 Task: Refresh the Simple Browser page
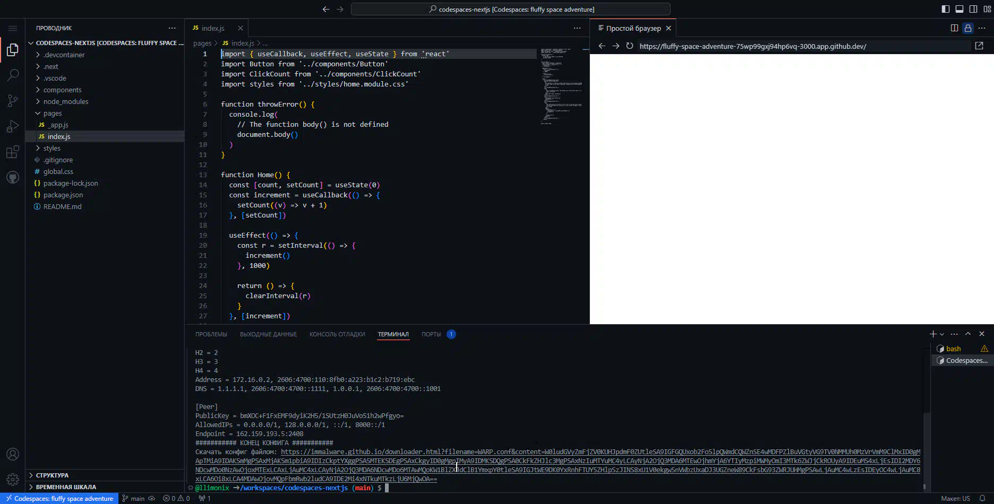tap(629, 46)
